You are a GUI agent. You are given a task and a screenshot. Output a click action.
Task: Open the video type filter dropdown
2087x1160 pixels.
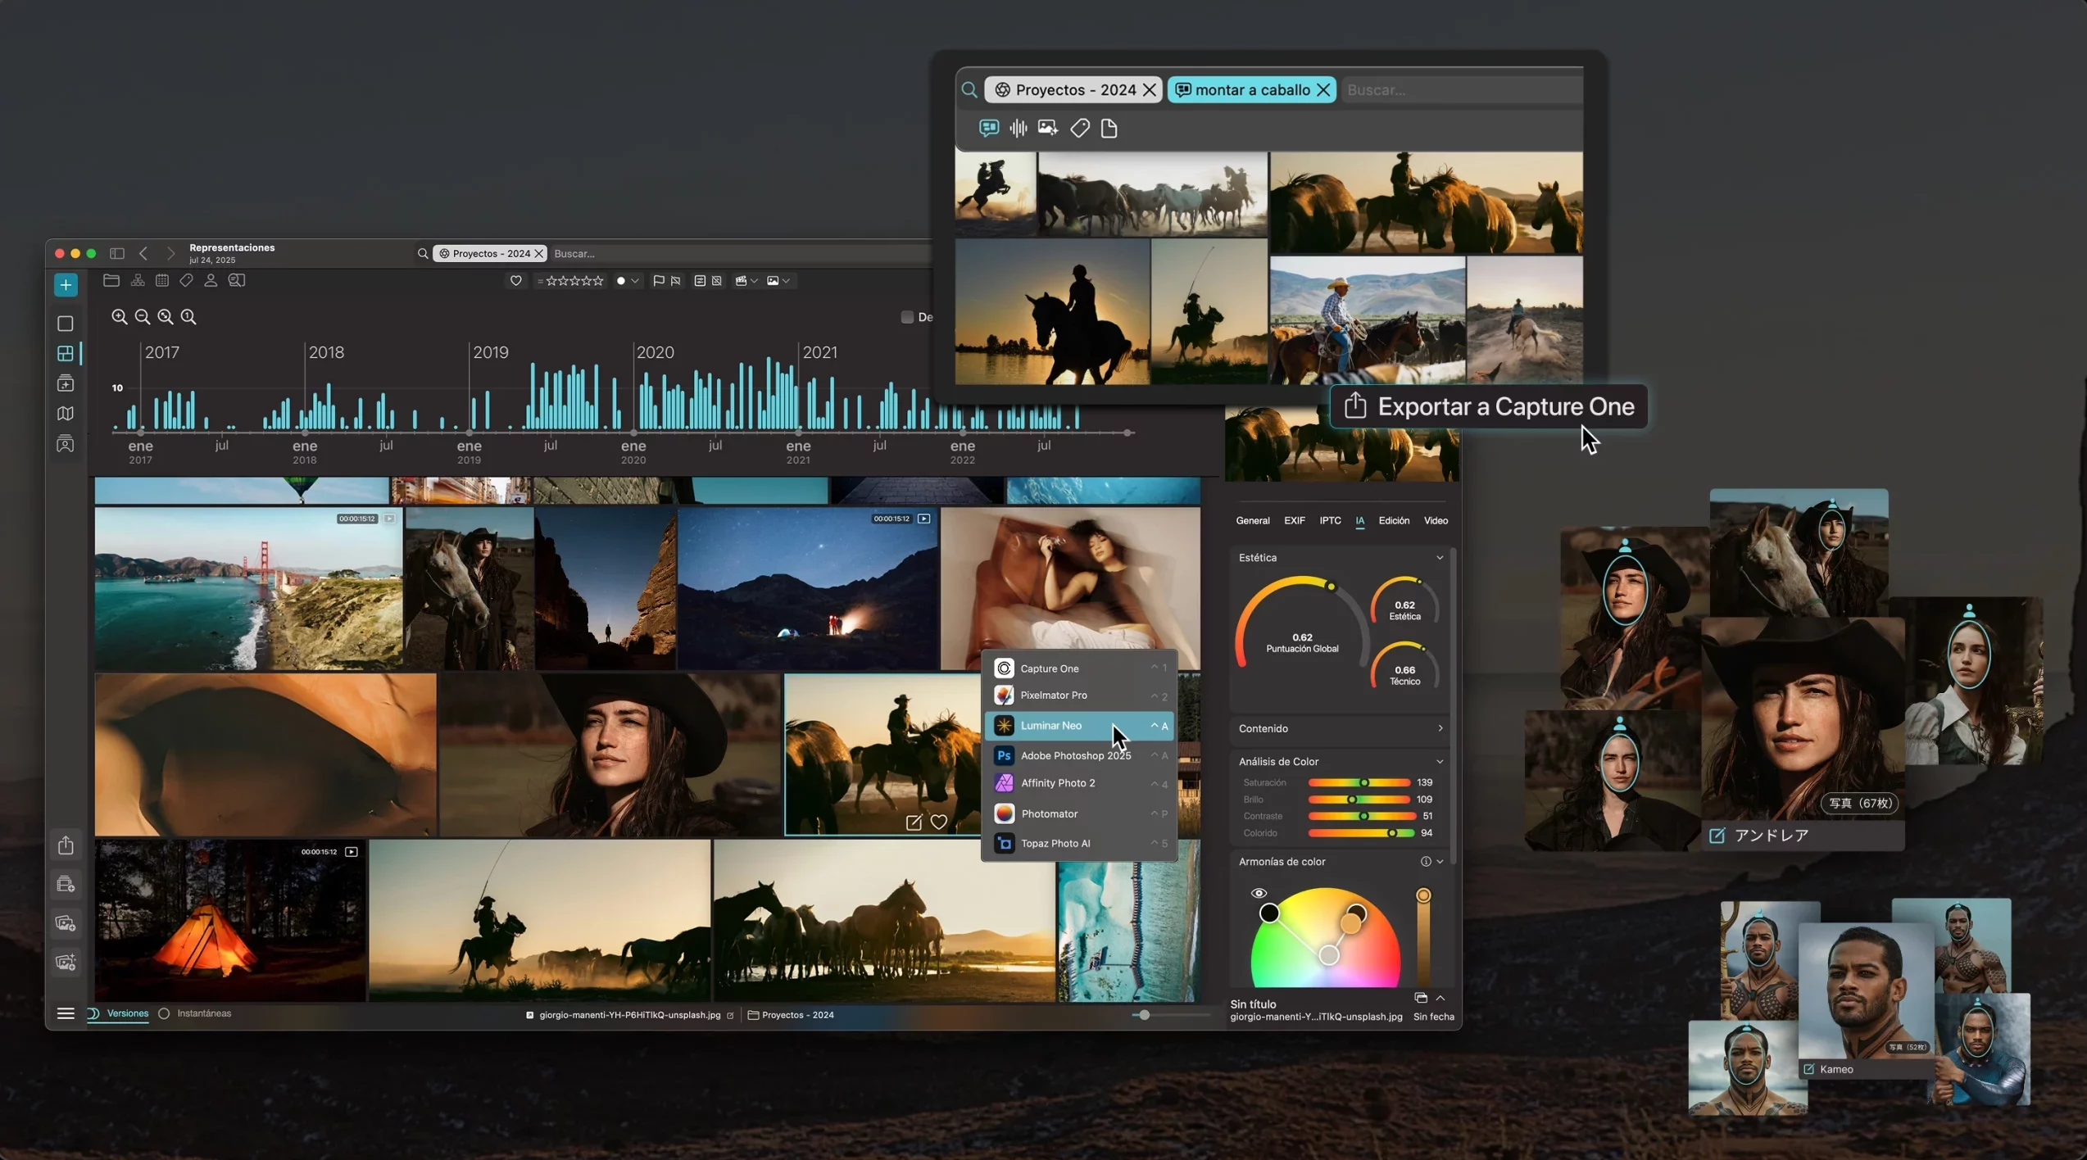click(x=746, y=281)
